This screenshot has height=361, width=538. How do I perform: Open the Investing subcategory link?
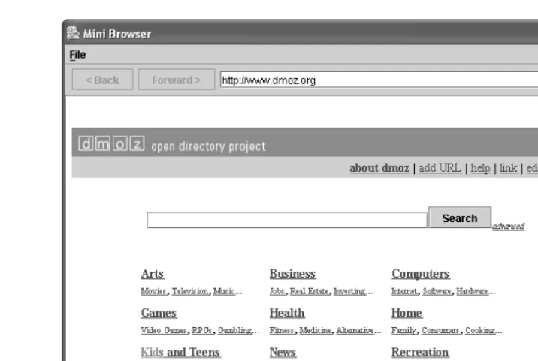point(349,291)
